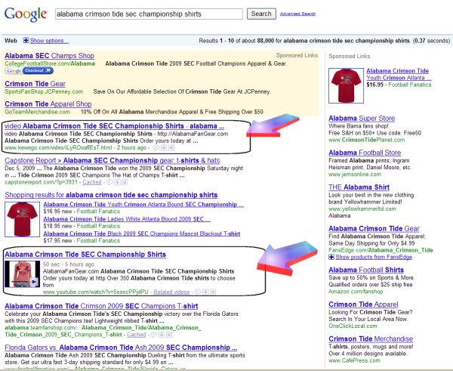The width and height of the screenshot is (453, 371).
Task: Click the www.jemsonline.com URL text
Action: click(355, 175)
